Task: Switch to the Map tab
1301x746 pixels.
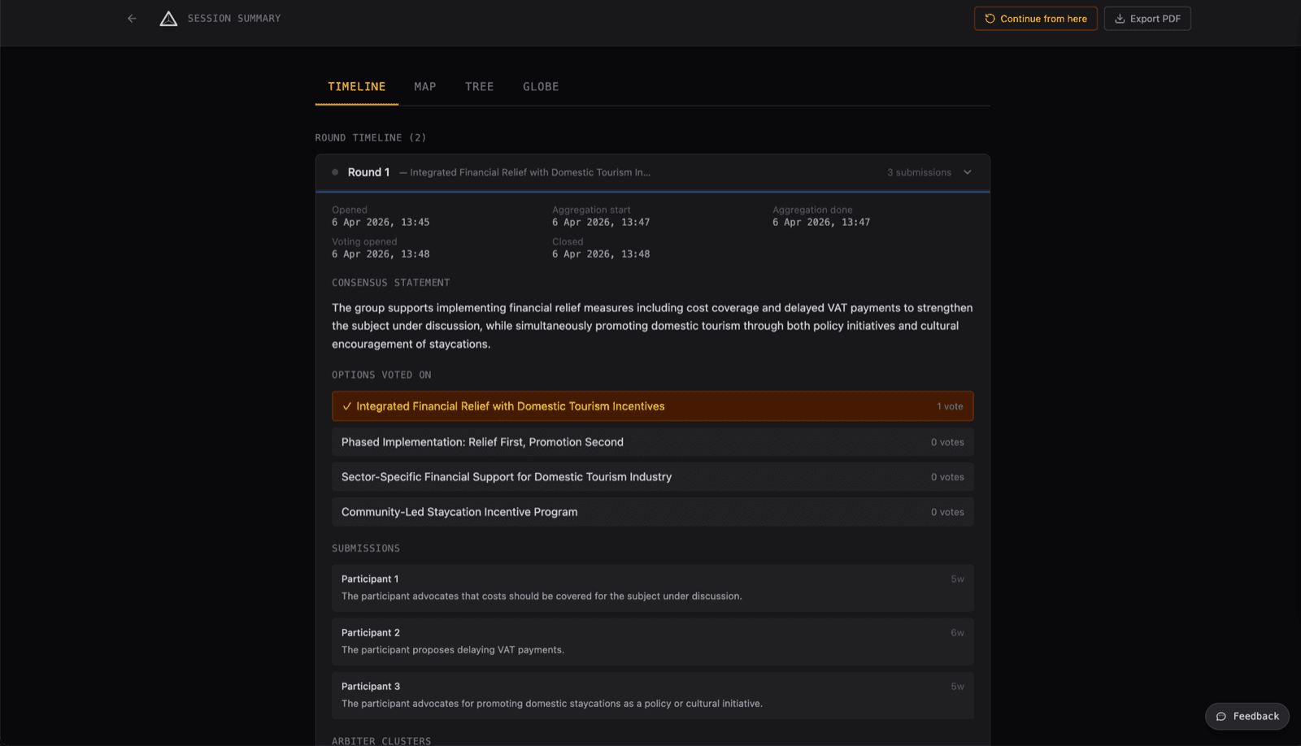Action: 424,87
